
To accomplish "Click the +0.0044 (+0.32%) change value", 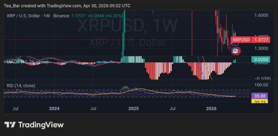I will coord(105,16).
